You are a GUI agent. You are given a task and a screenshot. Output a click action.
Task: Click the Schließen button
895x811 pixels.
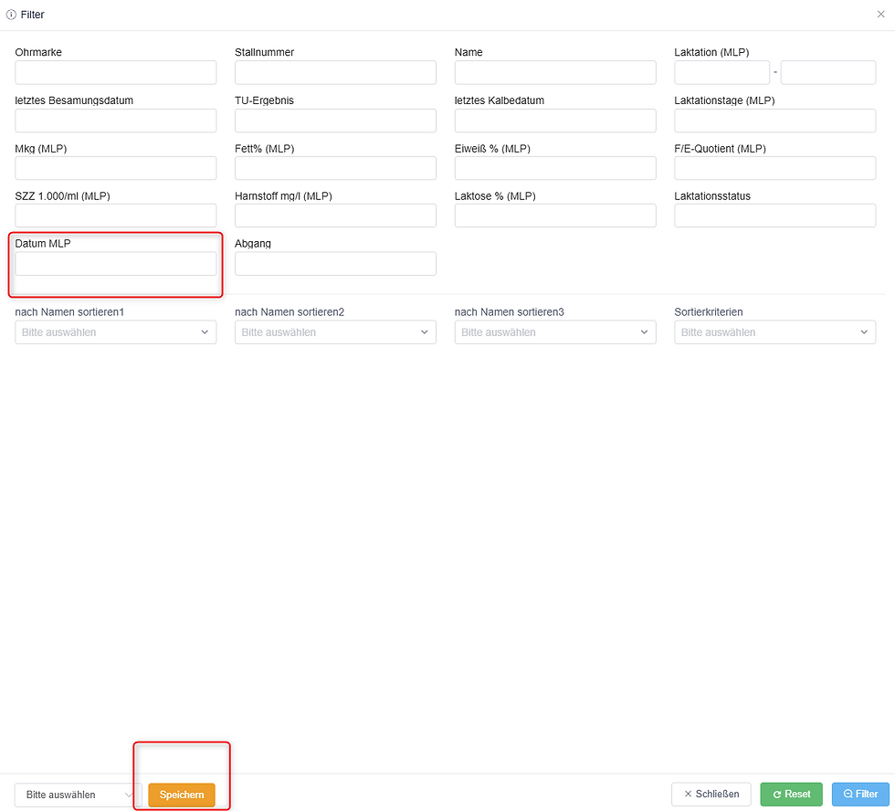[x=711, y=794]
